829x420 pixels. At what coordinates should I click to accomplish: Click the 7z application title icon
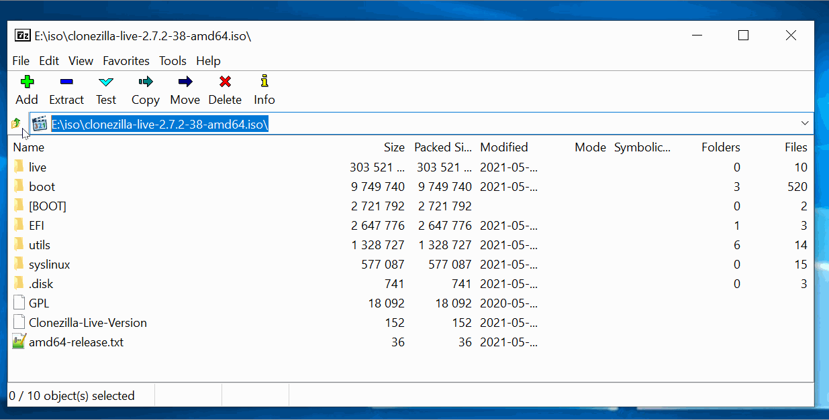point(23,36)
